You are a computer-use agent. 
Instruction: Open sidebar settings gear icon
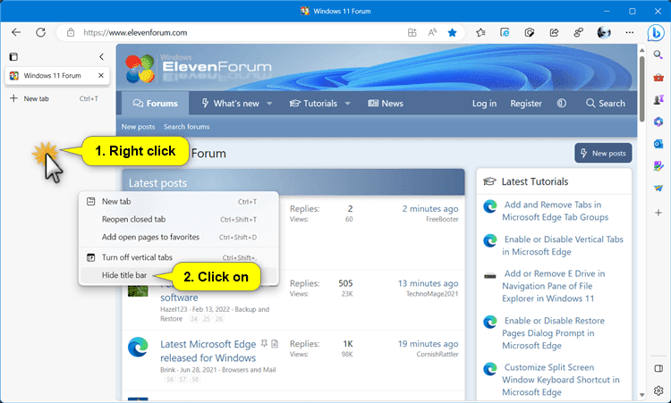tap(658, 390)
